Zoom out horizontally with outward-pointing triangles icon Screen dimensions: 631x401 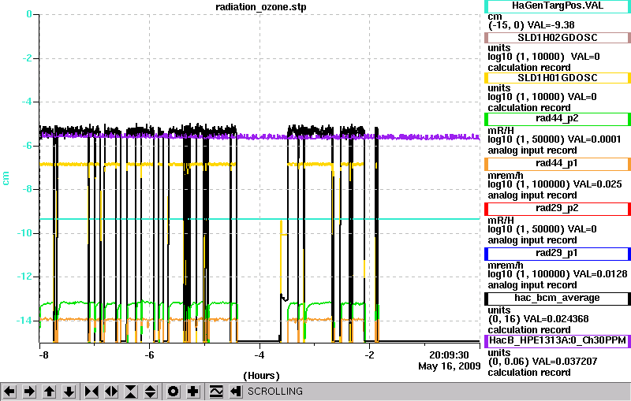click(111, 392)
